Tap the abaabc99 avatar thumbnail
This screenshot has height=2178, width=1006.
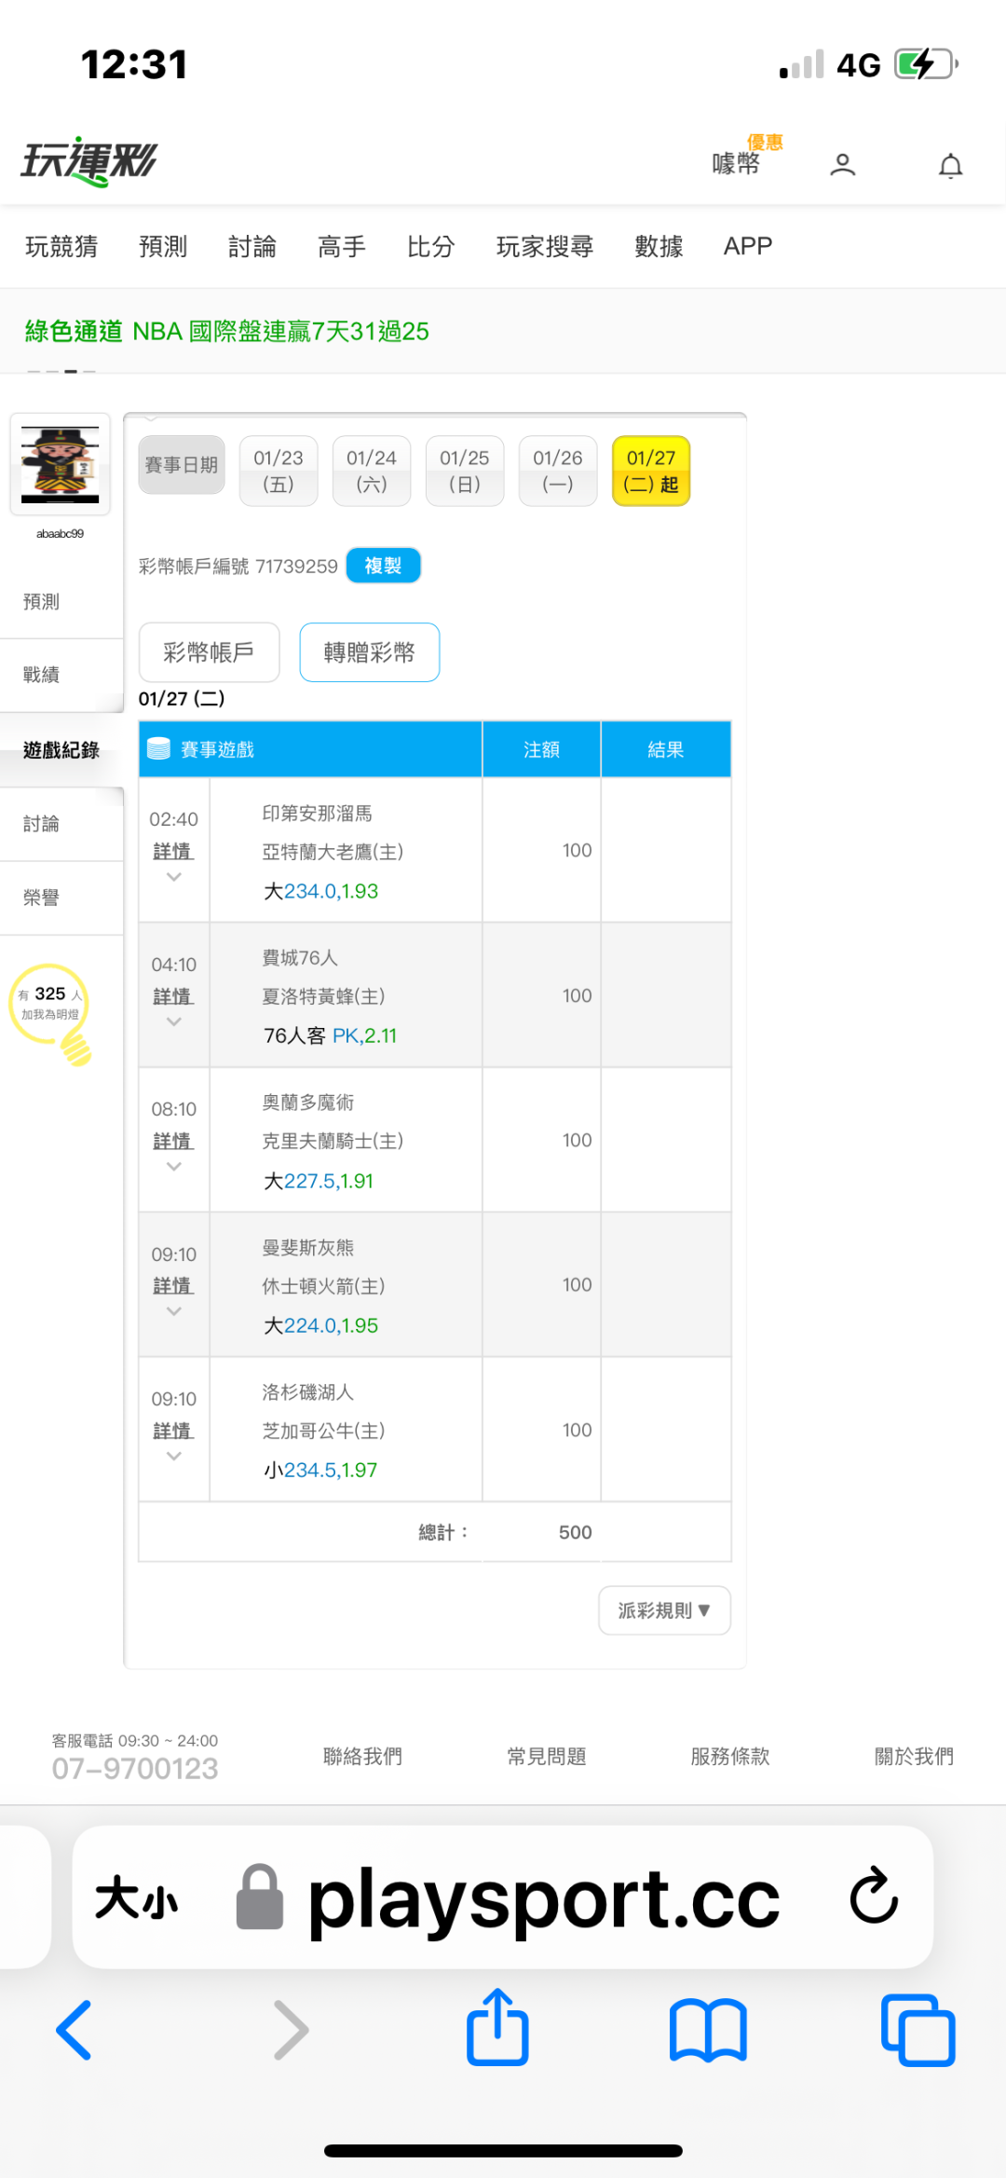(61, 463)
